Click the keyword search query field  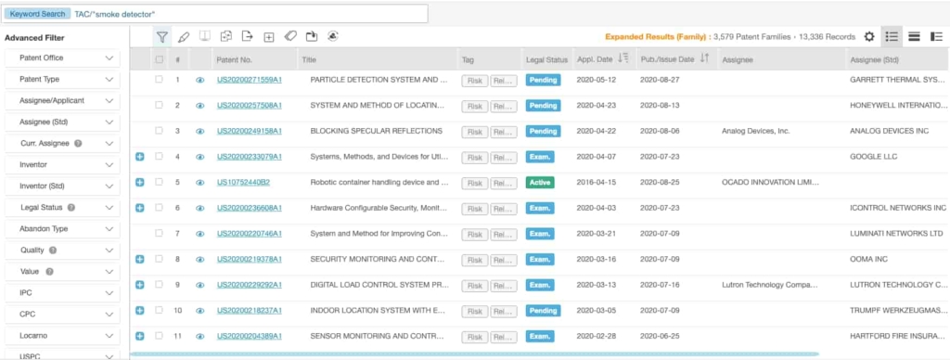point(249,14)
